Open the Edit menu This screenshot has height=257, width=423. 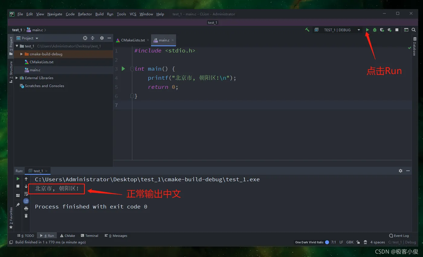coord(30,14)
